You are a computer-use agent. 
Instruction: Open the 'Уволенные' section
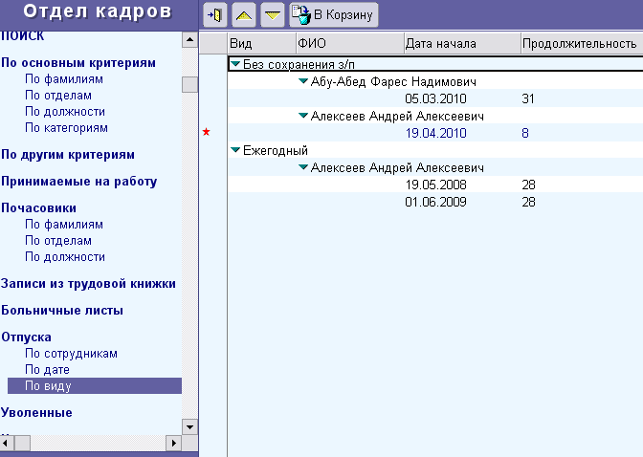(x=36, y=413)
